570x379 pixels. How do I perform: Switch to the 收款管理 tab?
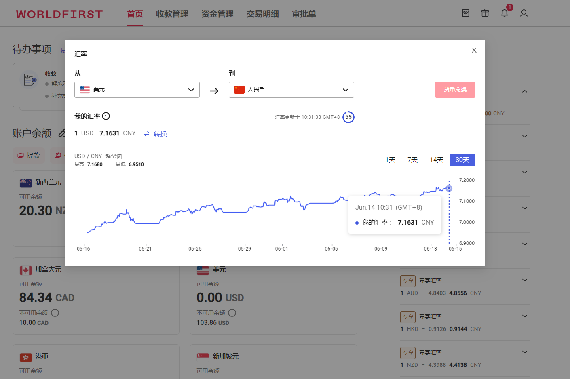click(x=172, y=14)
